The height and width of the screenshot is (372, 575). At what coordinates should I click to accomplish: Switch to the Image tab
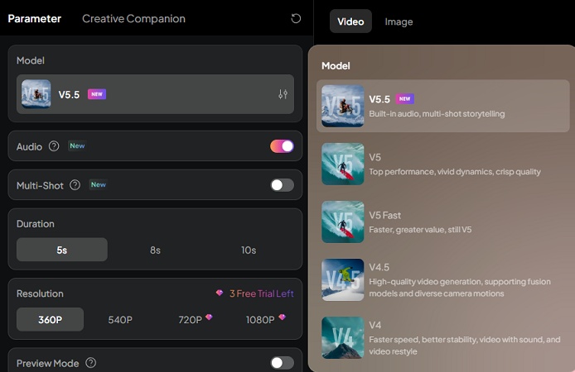pos(399,21)
